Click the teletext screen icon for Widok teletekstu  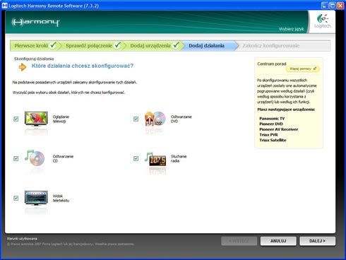[x=36, y=198]
